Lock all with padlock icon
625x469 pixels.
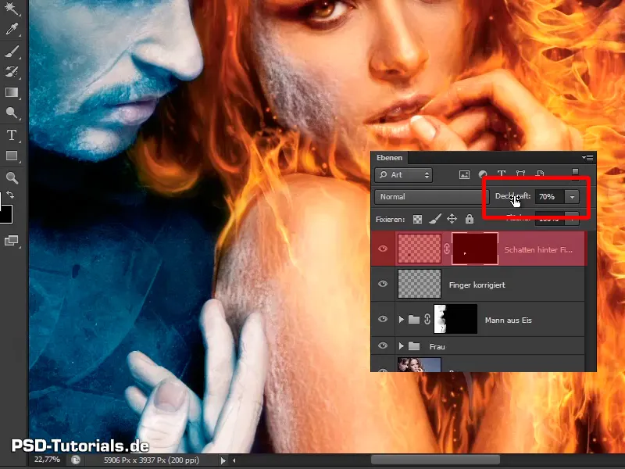tap(470, 219)
